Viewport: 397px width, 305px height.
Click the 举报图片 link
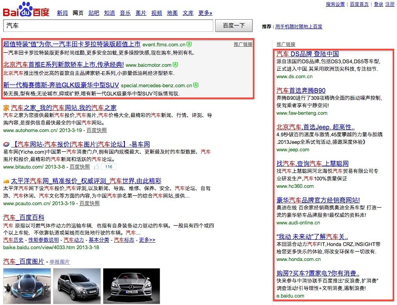point(60,262)
